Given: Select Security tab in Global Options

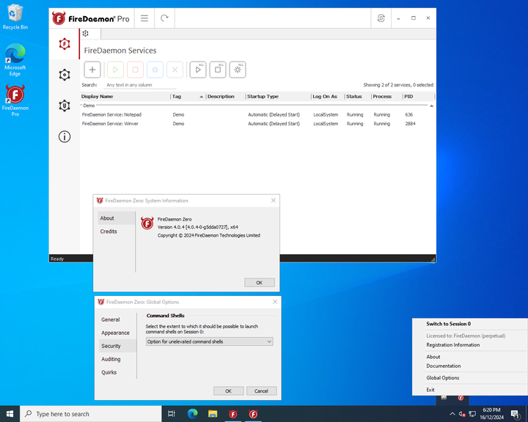Looking at the screenshot, I should [117, 346].
